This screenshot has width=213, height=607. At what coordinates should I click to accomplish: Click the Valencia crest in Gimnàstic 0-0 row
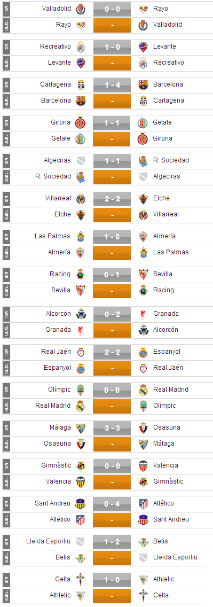click(x=144, y=466)
